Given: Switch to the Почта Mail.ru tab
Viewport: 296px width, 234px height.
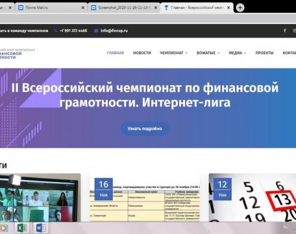Looking at the screenshot, I should pyautogui.click(x=51, y=8).
